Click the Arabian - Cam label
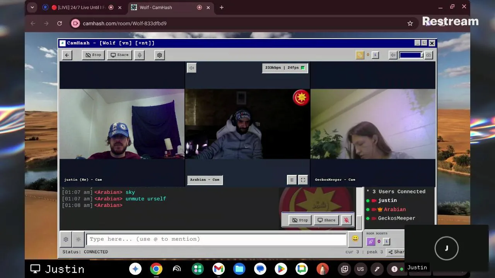This screenshot has height=278, width=495. point(205,180)
